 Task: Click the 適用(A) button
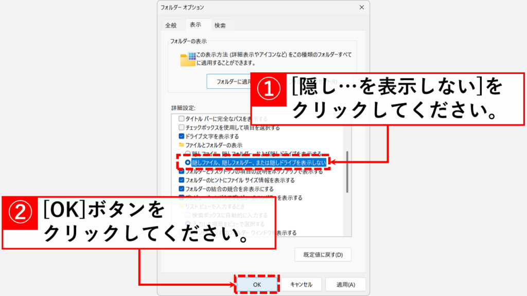[x=345, y=285]
